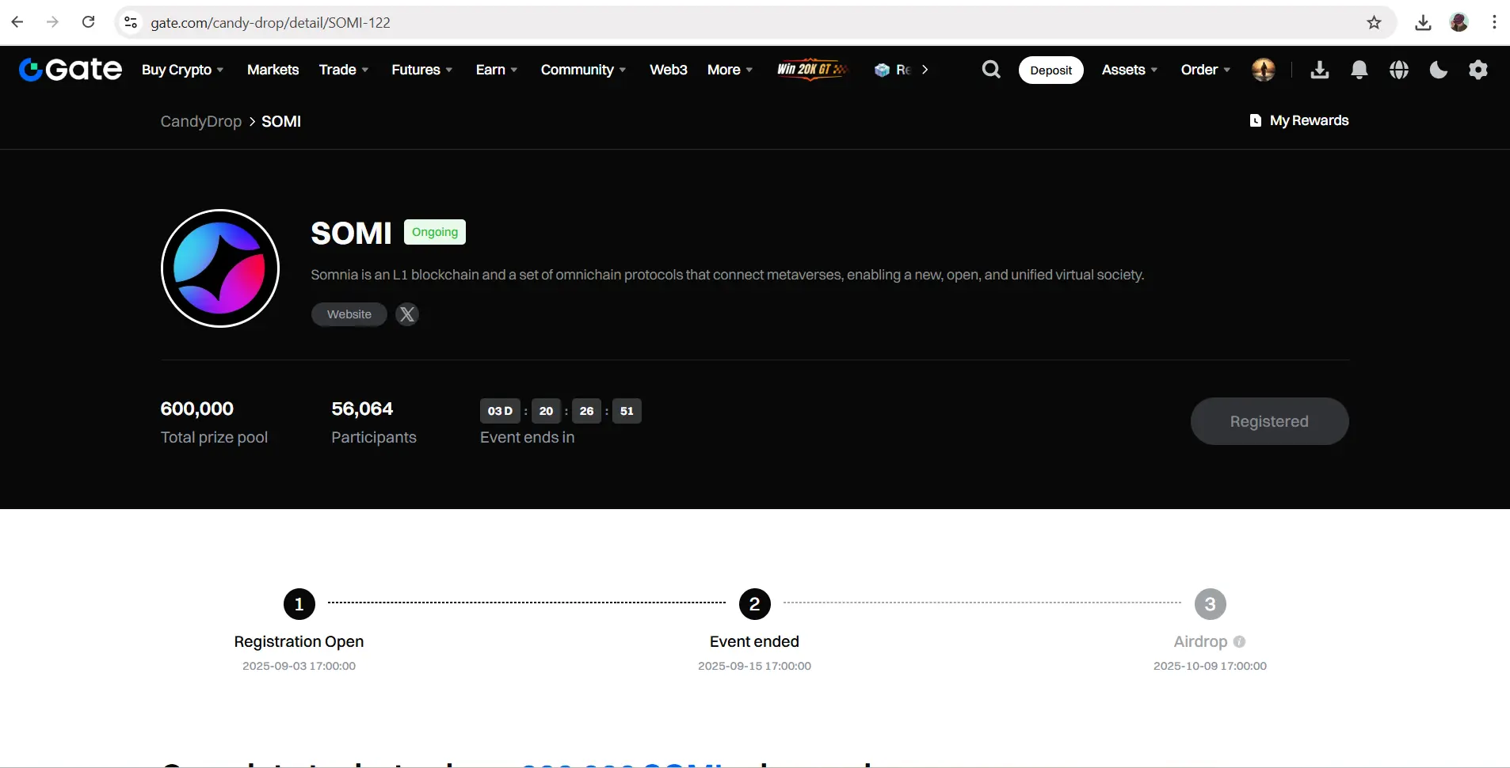Click the Win 20K GT promo banner
This screenshot has height=768, width=1510.
812,70
